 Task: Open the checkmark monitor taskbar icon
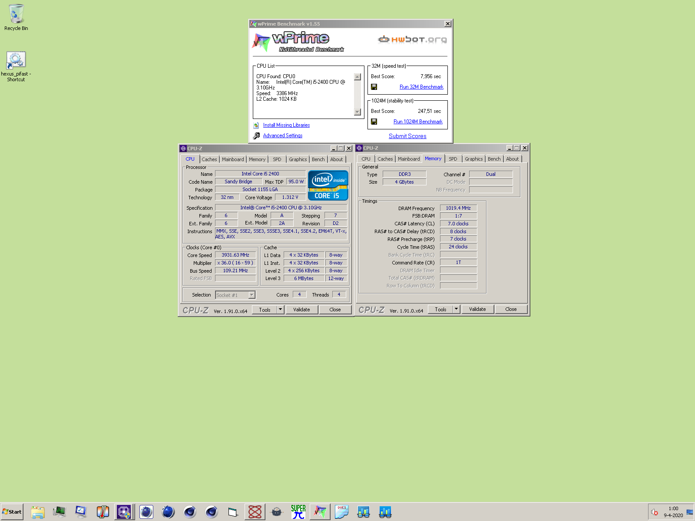pos(81,512)
